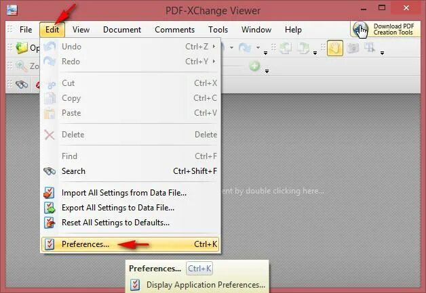Image resolution: width=426 pixels, height=293 pixels.
Task: Click the zoom slider track in toolbar
Action: (232, 66)
